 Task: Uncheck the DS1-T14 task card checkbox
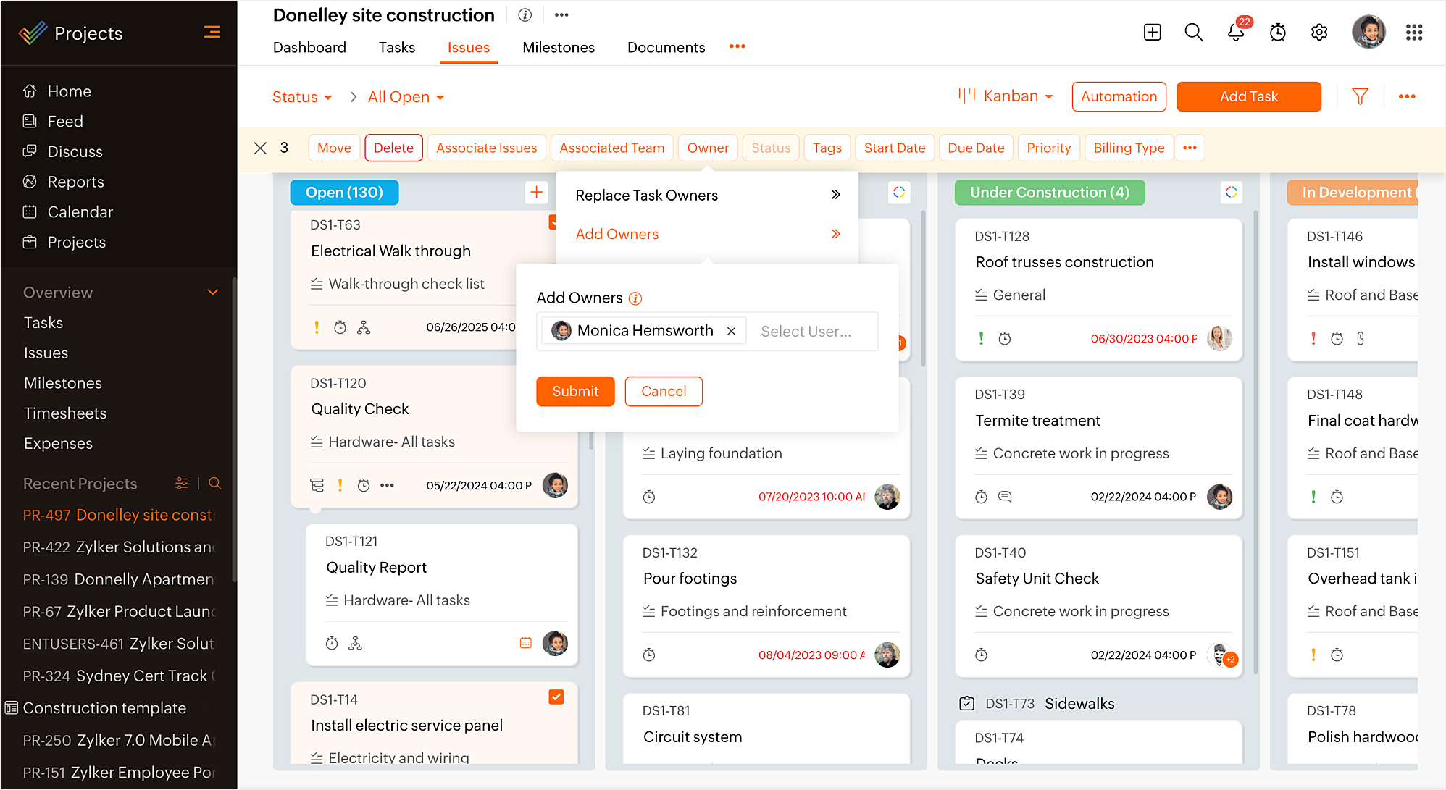556,697
